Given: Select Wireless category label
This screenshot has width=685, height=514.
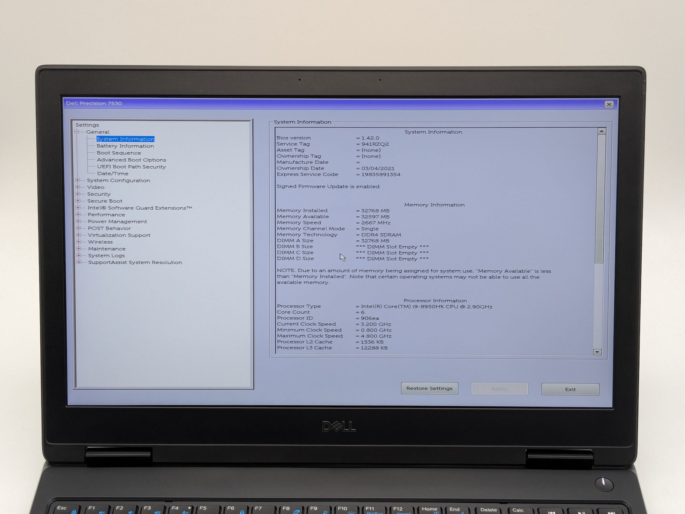Looking at the screenshot, I should [100, 242].
